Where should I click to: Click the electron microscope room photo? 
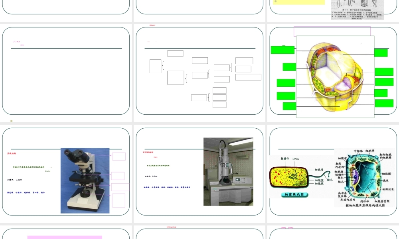coord(228,172)
